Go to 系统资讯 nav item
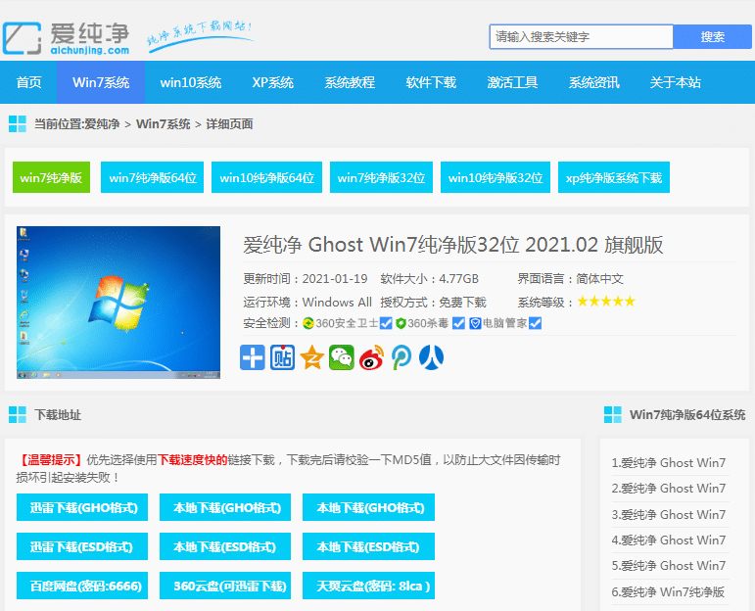The height and width of the screenshot is (611, 755). click(x=593, y=82)
